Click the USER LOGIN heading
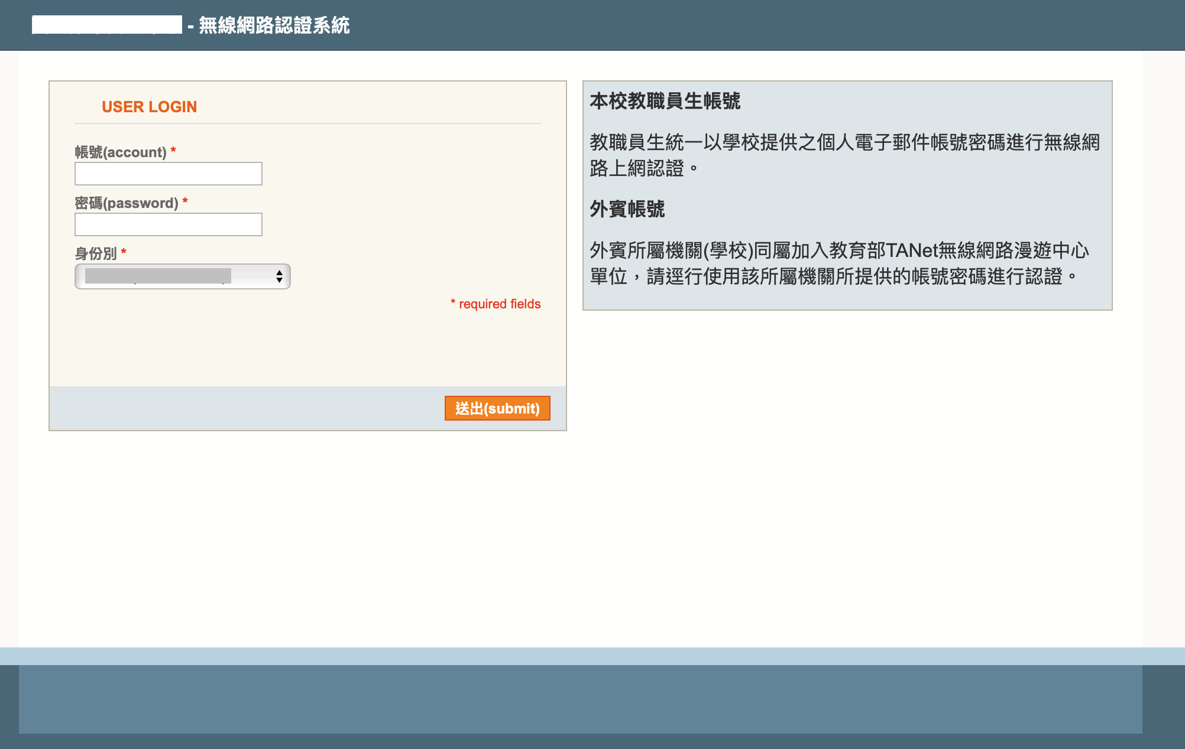The width and height of the screenshot is (1185, 749). pos(149,106)
